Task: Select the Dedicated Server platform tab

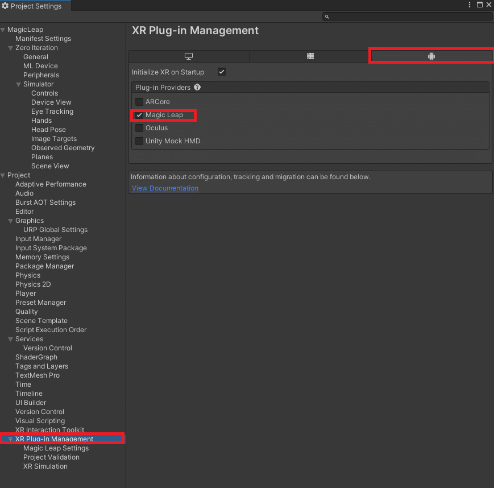Action: click(x=310, y=56)
